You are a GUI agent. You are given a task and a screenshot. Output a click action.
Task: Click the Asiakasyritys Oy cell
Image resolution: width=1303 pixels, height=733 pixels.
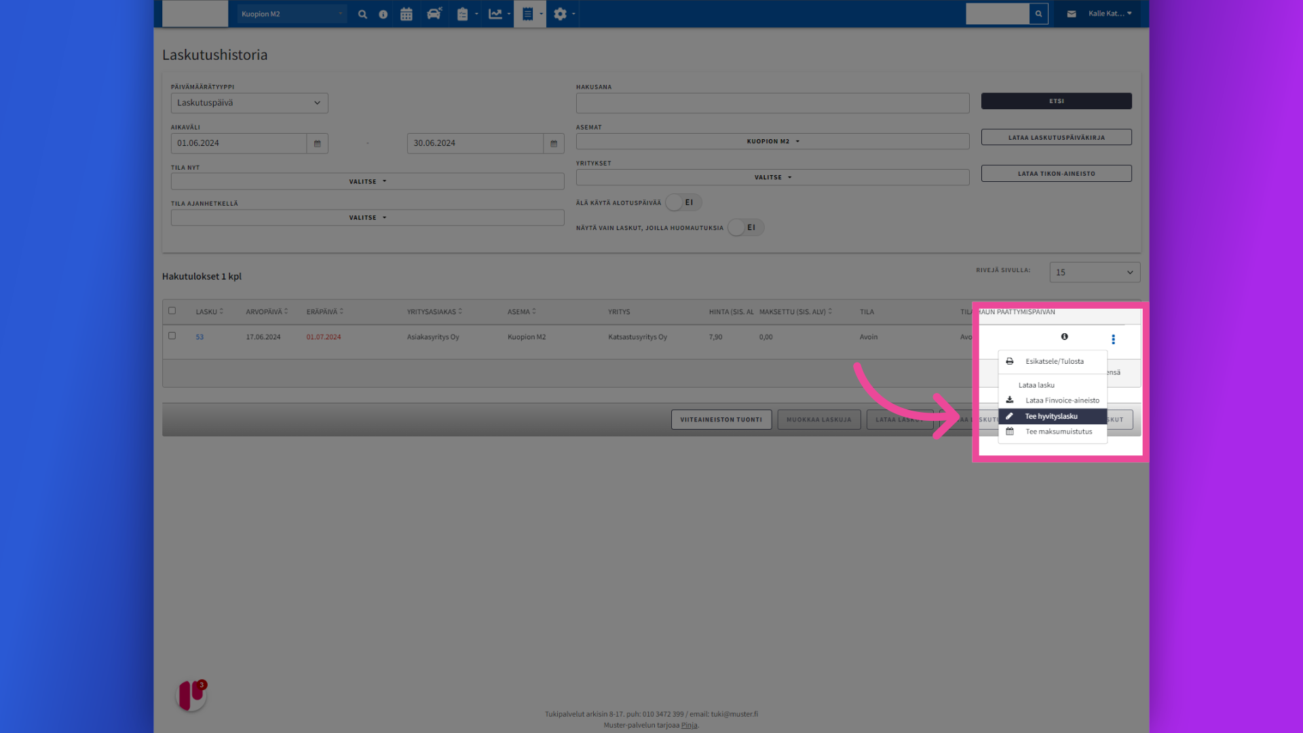point(433,337)
